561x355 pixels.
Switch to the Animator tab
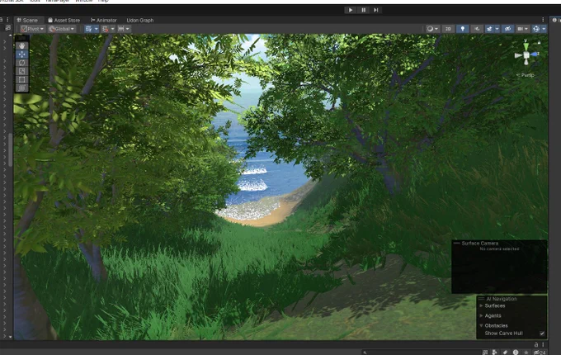[x=103, y=20]
